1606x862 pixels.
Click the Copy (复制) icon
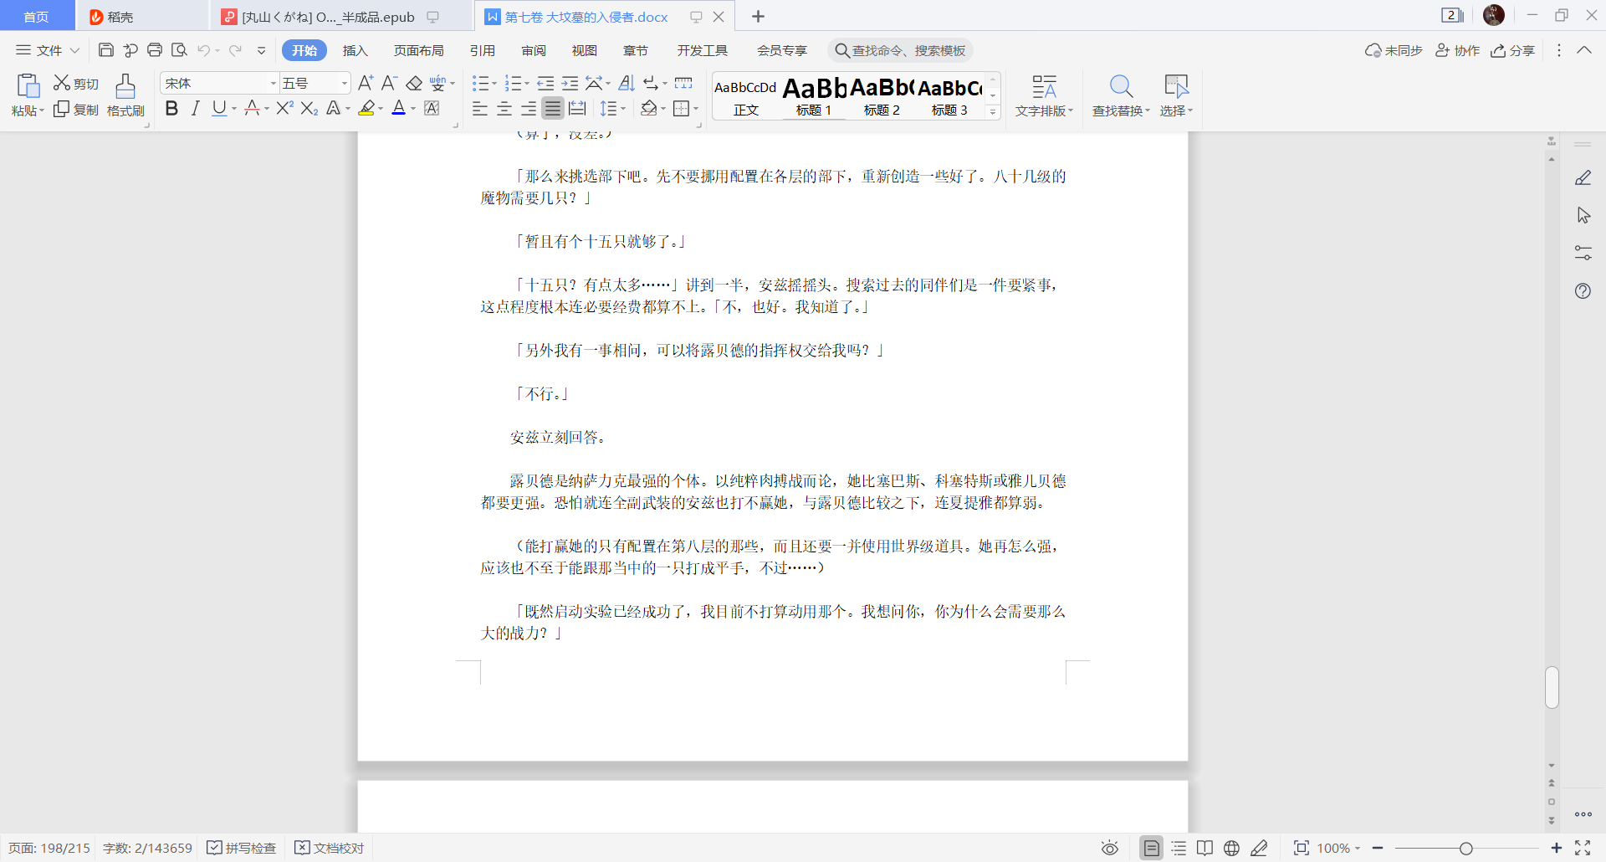[x=62, y=110]
